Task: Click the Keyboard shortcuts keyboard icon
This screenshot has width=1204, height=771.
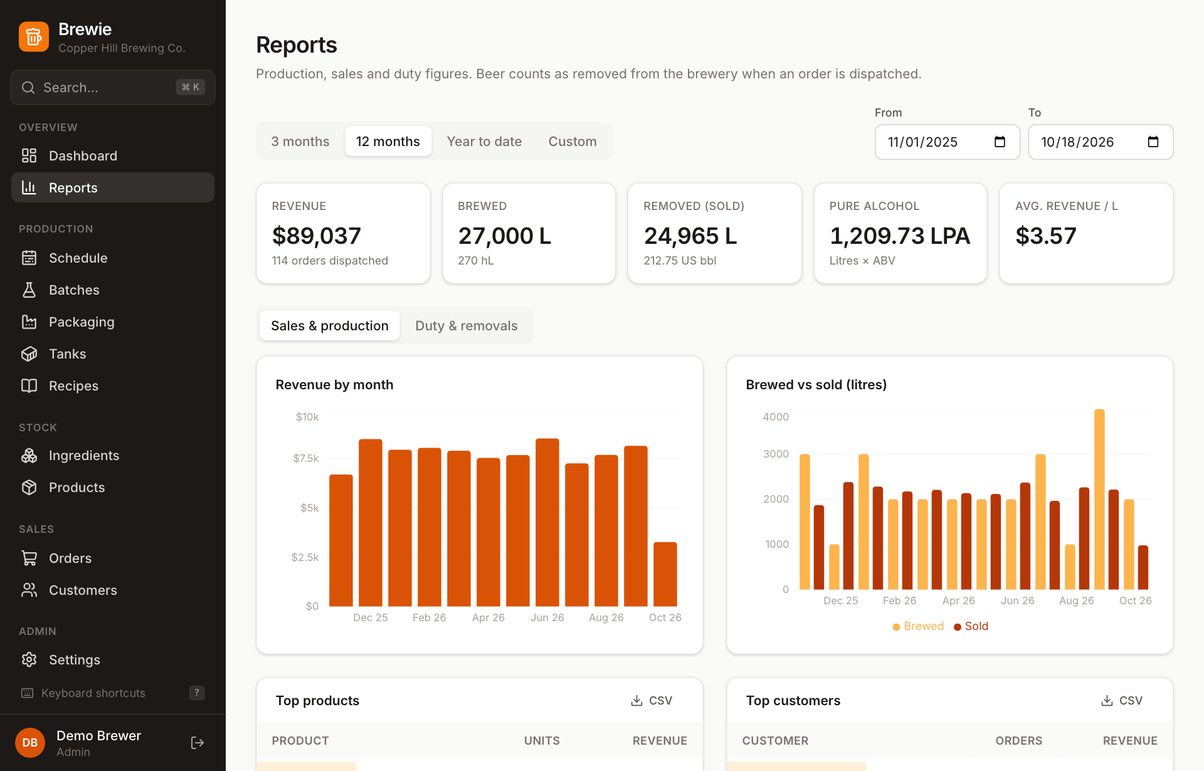Action: (28, 693)
